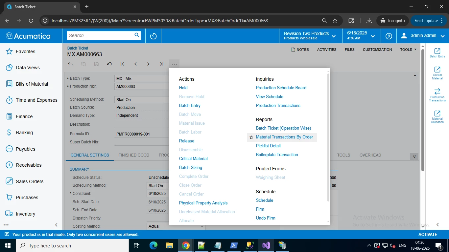
Task: Select Hold in the Actions menu
Action: pyautogui.click(x=183, y=88)
